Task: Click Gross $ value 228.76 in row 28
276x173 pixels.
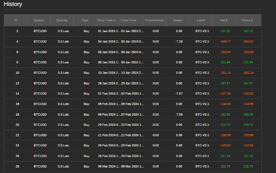Action: (x=248, y=166)
